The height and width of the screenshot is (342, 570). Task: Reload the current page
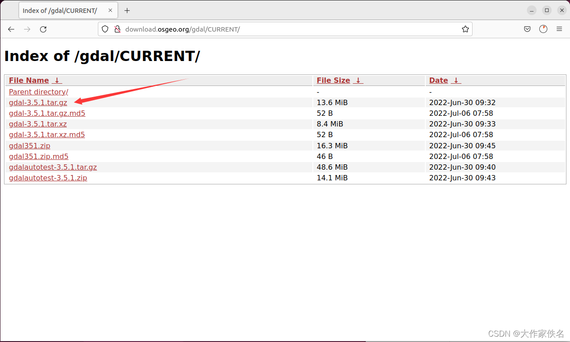coord(43,29)
